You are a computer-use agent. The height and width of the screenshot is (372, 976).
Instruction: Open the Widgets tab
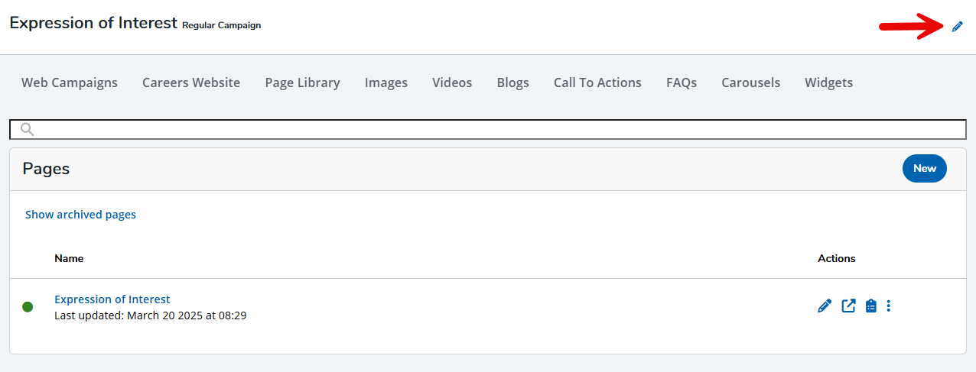828,82
